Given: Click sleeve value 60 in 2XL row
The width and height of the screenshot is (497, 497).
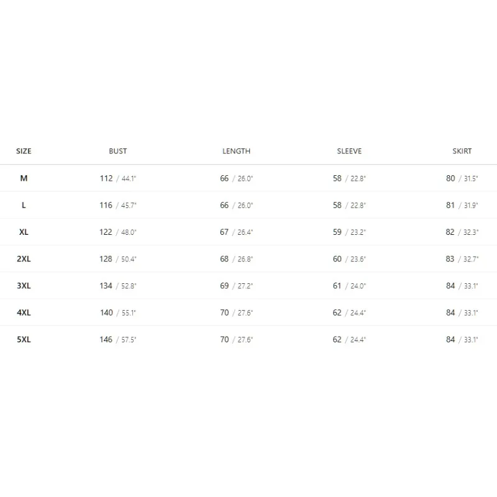Looking at the screenshot, I should [x=337, y=259].
